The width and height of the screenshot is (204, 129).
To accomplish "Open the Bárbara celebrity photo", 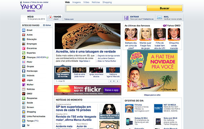I will point(131,35).
